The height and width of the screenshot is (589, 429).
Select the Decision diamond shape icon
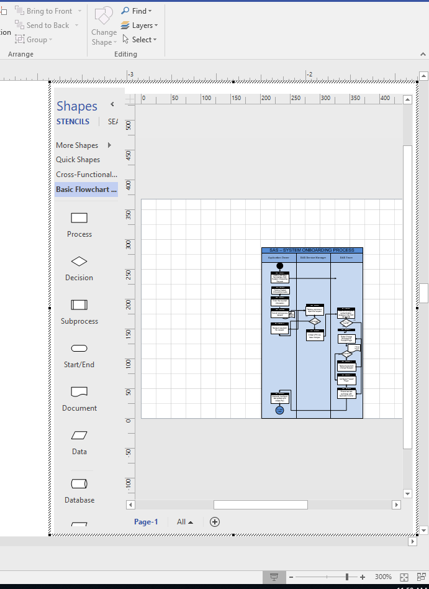click(79, 261)
